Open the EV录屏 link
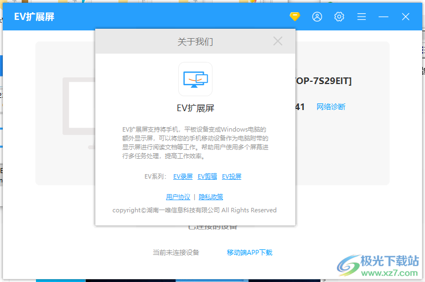Screen dimensions: 425x282 click(183, 176)
